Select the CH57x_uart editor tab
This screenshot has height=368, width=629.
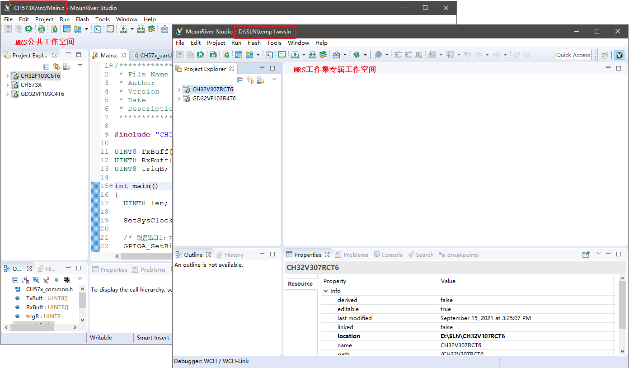pyautogui.click(x=152, y=55)
